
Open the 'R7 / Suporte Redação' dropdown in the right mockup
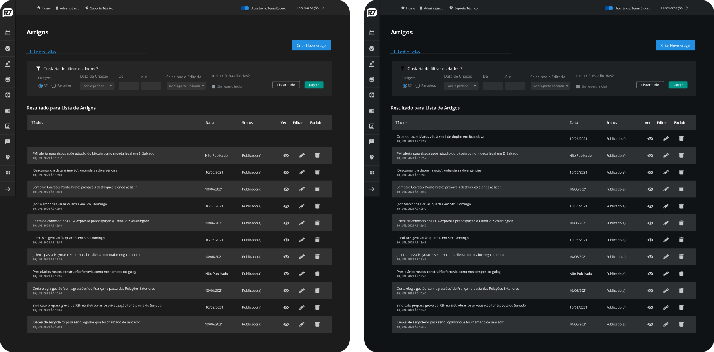coord(550,86)
